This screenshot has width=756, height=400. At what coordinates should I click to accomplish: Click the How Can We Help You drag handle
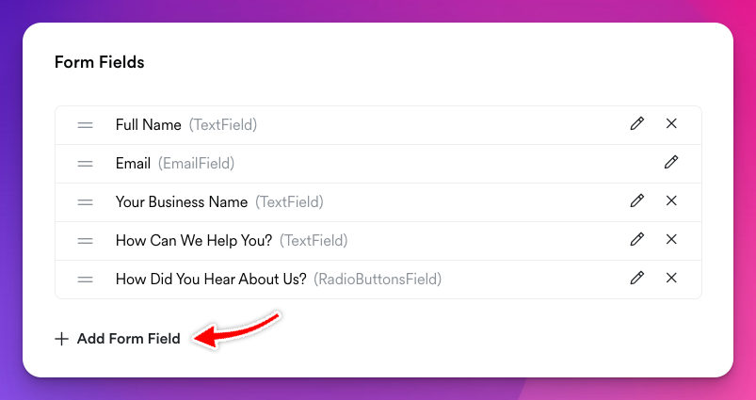[x=86, y=241]
